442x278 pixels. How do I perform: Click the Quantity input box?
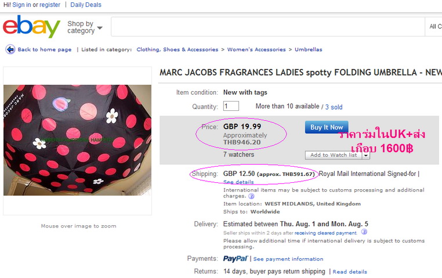coord(231,106)
